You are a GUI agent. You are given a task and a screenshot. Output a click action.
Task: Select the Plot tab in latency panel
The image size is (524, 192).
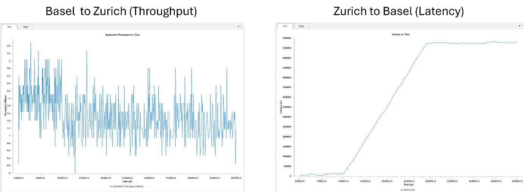pos(285,26)
